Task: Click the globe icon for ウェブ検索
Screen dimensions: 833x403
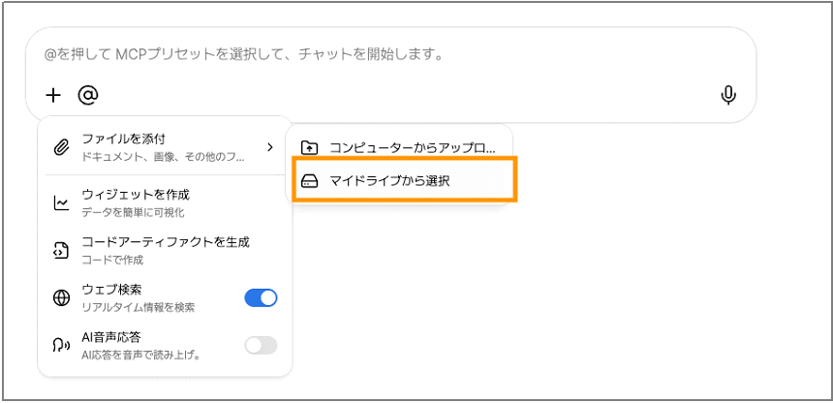Action: 61,297
